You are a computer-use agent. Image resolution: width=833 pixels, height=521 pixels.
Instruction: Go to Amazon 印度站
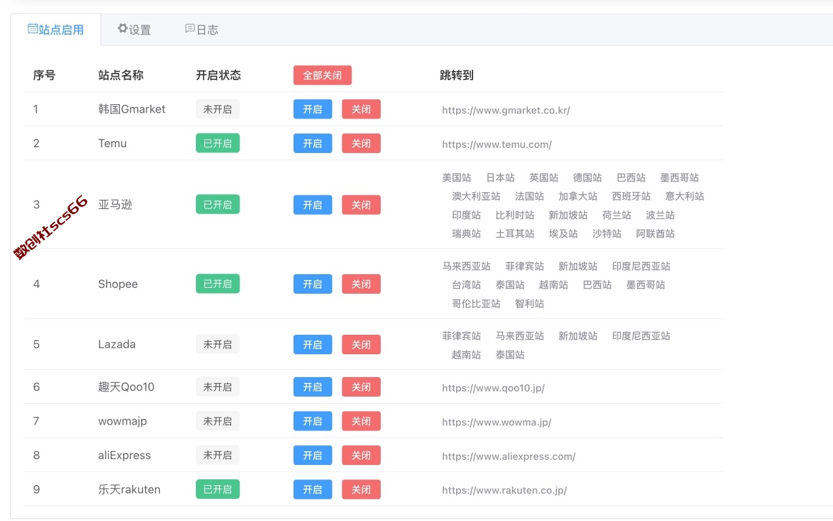(467, 215)
